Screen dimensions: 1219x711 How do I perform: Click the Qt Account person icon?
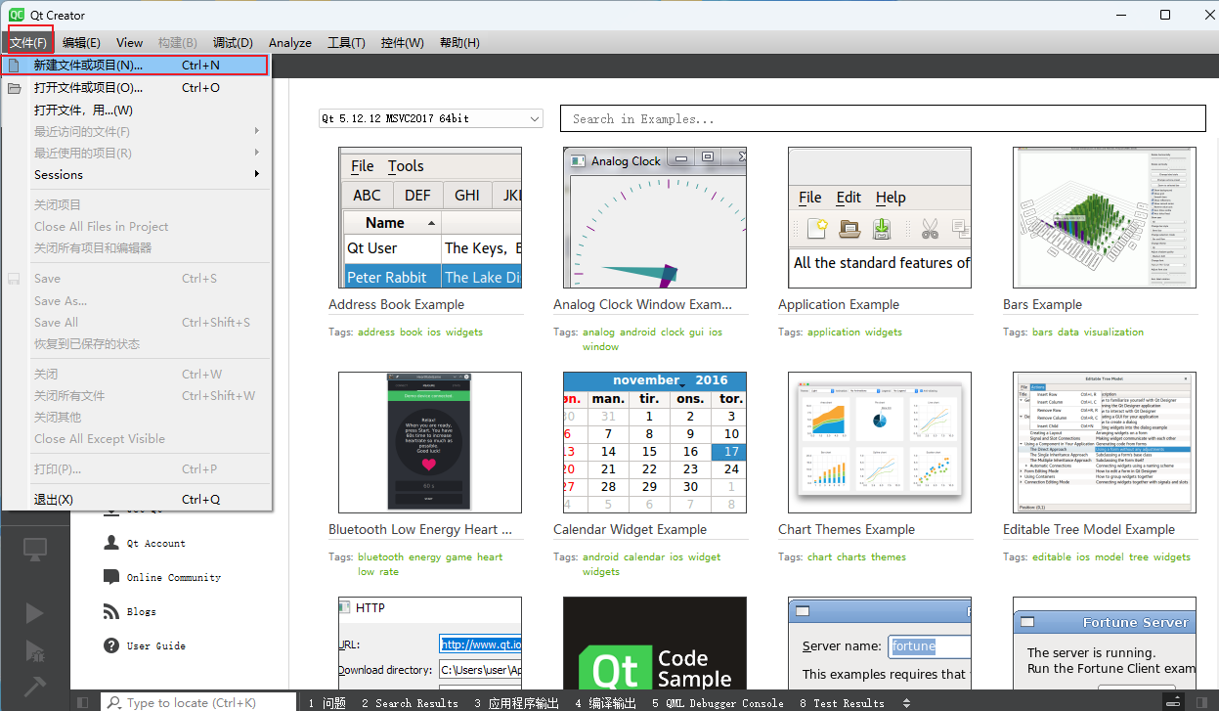(110, 543)
